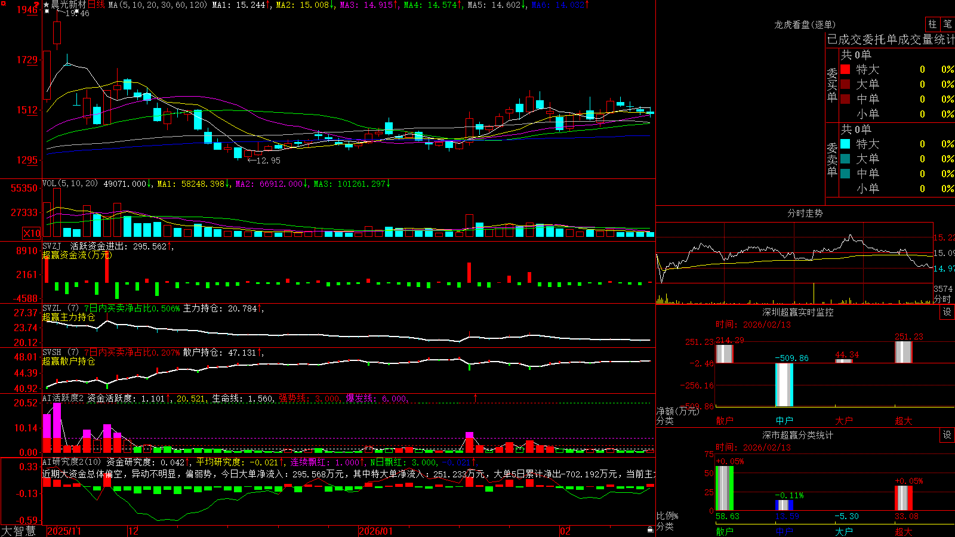Click the SVZJ indicator name
Screen dimensions: 955x537
tap(52, 246)
